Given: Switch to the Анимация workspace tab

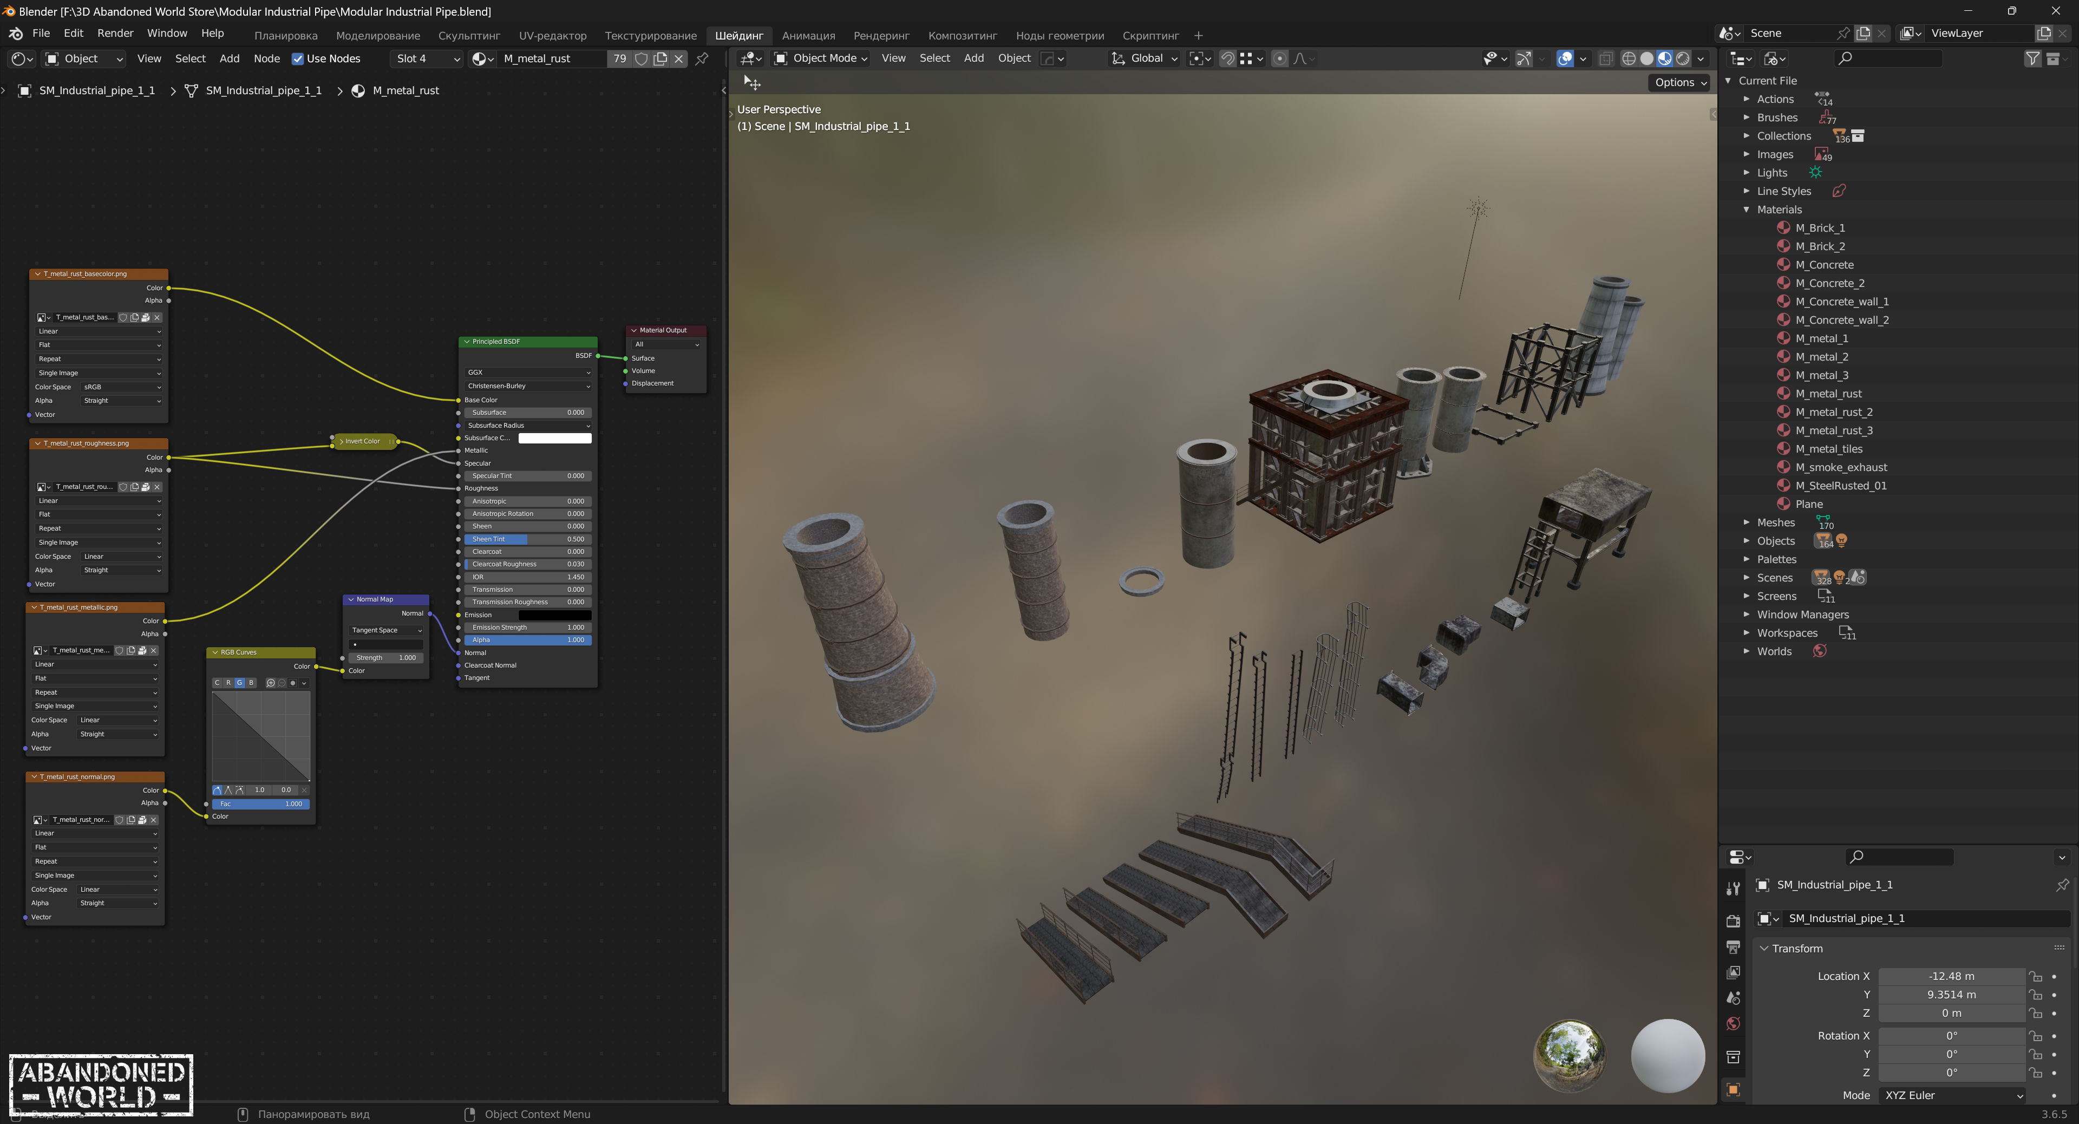Looking at the screenshot, I should (x=809, y=36).
